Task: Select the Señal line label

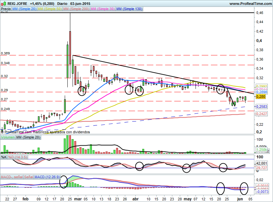Action: click(29, 177)
